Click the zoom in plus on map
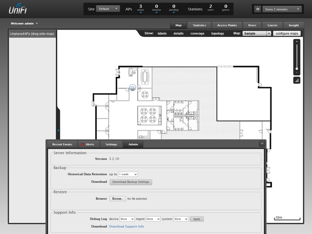The image size is (312, 234). point(297,42)
